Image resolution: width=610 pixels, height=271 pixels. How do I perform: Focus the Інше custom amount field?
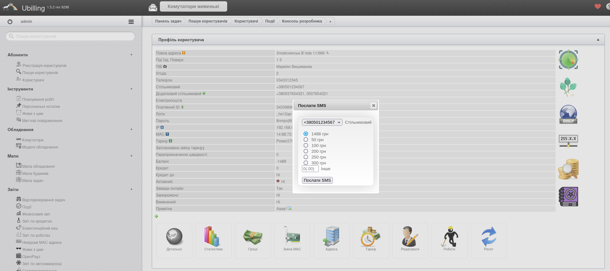(310, 169)
